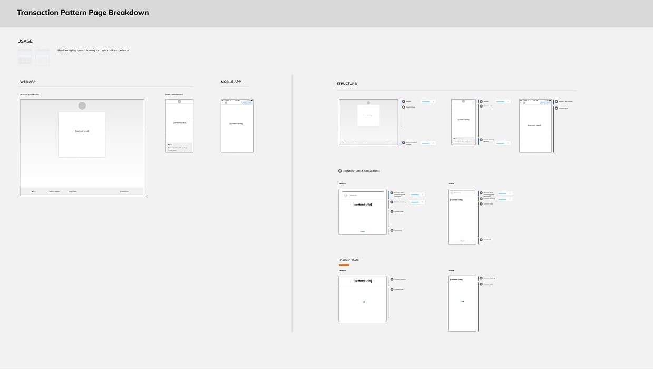Image resolution: width=653 pixels, height=370 pixels.
Task: Click Cancel link in mobile content structure card
Action: pos(462,241)
